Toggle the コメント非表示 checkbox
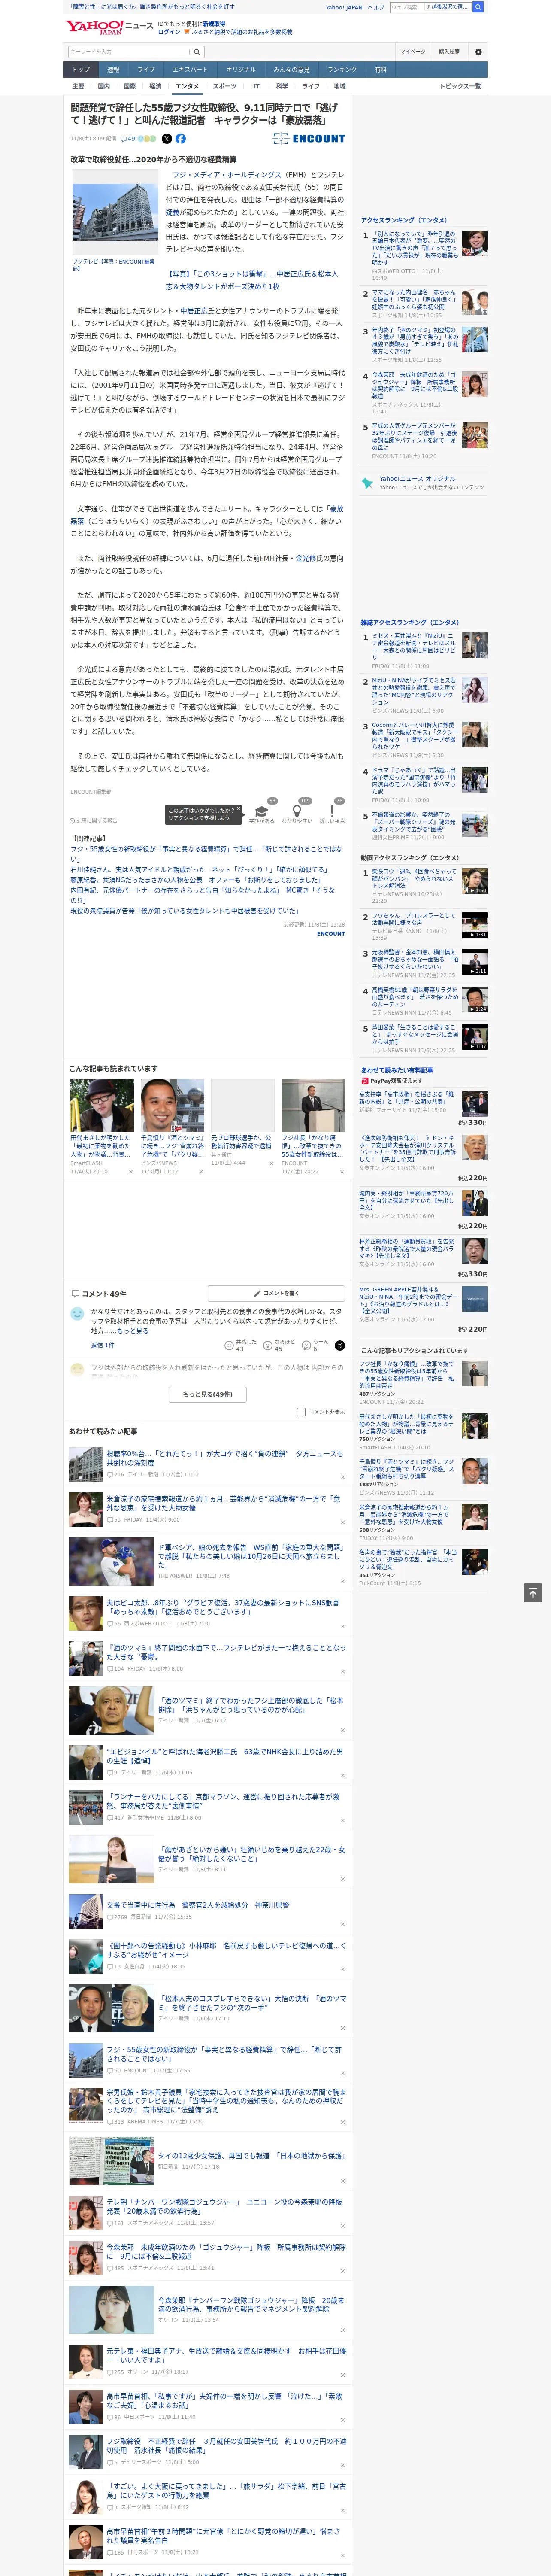 point(301,1412)
